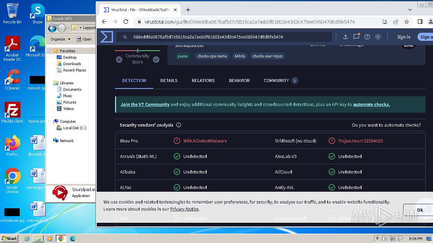433x243 pixels.
Task: Select Documents library in Explorer
Action: [72, 89]
